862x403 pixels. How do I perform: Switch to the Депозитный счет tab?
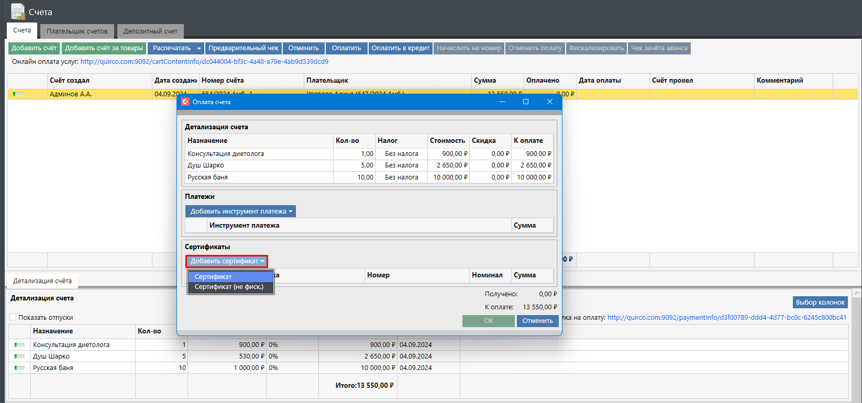(x=150, y=31)
